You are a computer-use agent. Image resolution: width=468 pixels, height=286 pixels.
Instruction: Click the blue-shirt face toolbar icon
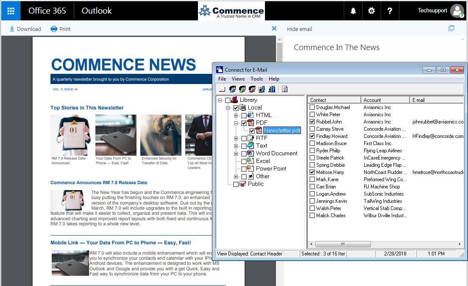[x=232, y=89]
